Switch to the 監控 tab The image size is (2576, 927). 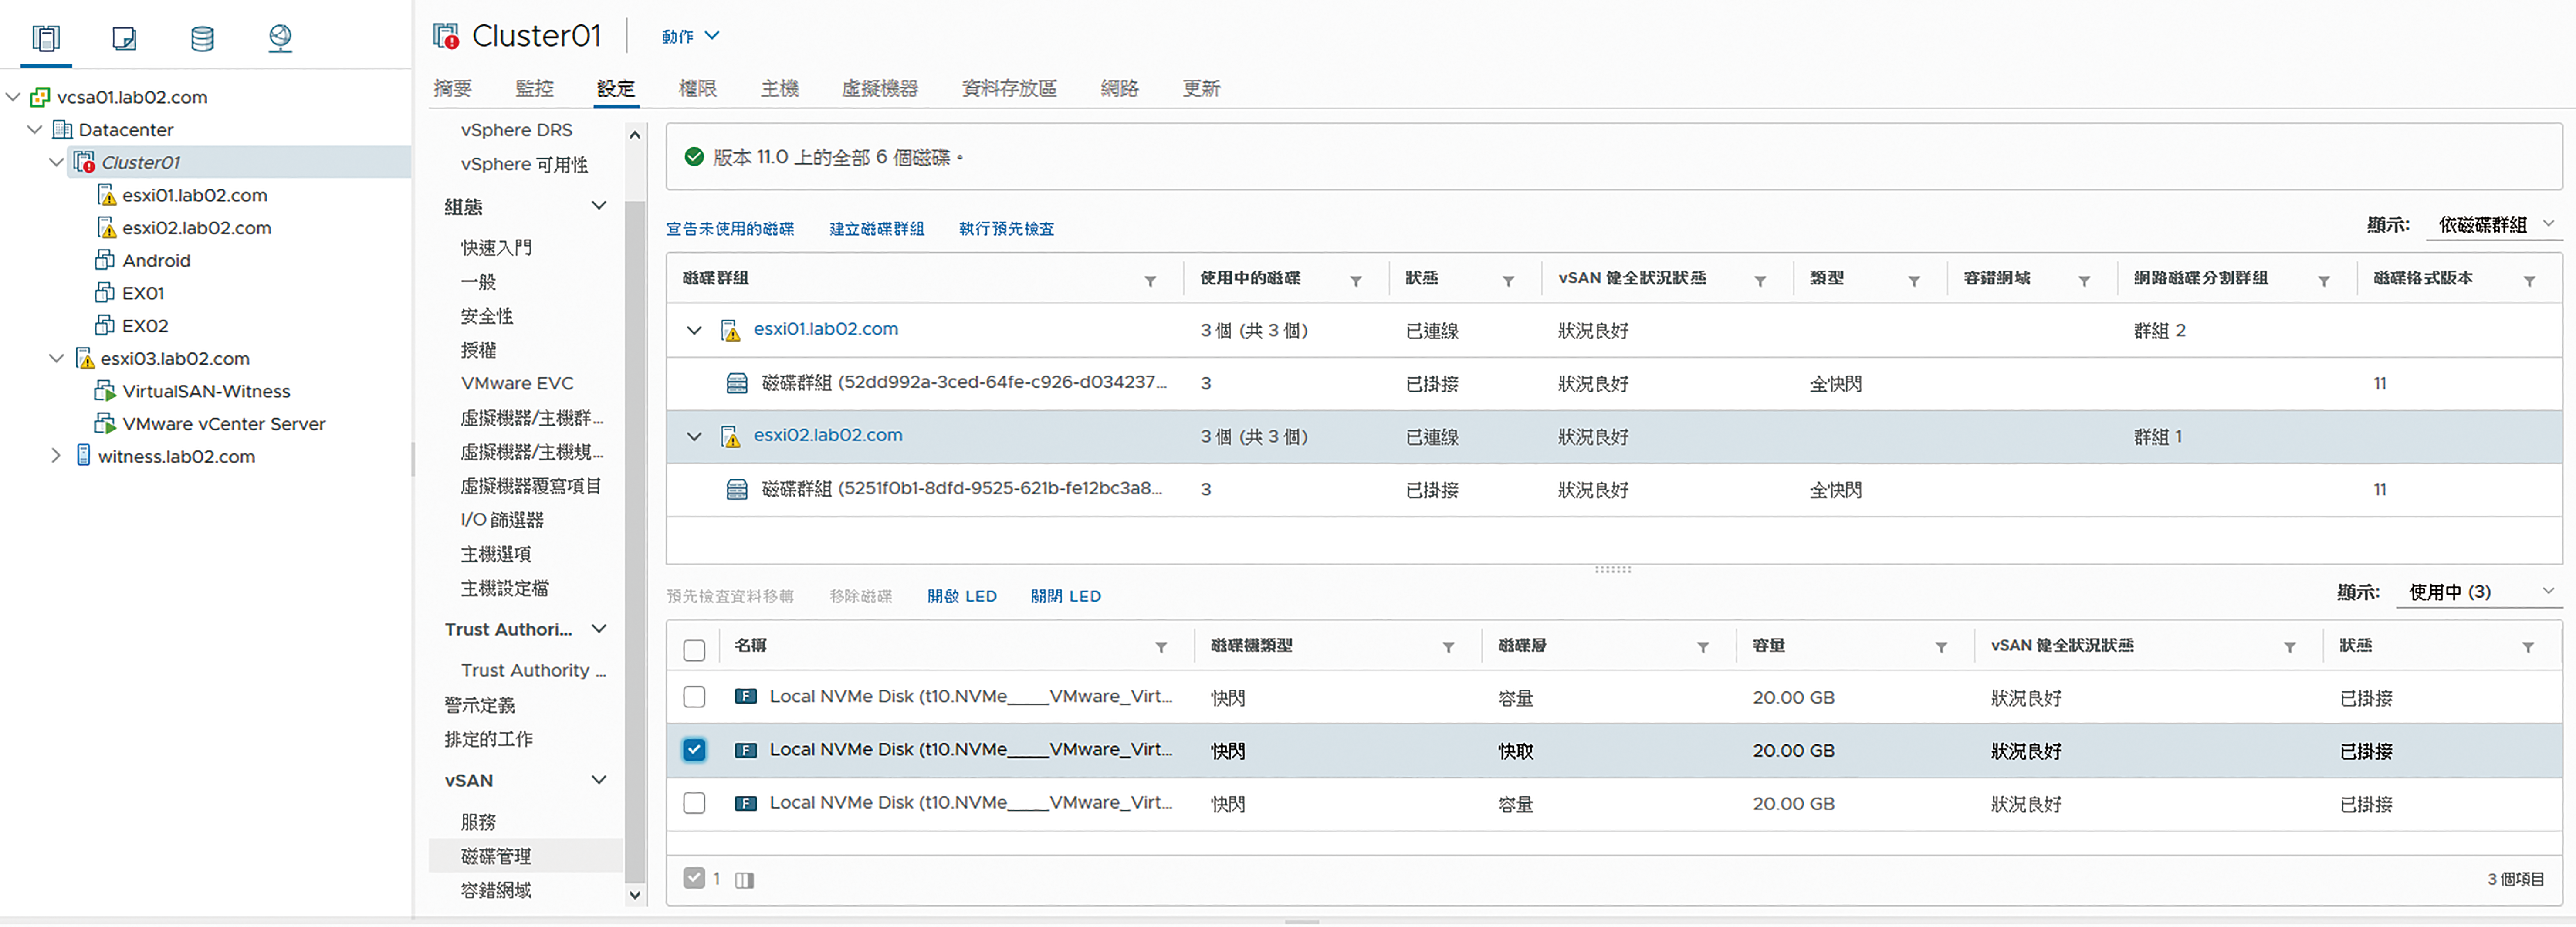click(534, 88)
